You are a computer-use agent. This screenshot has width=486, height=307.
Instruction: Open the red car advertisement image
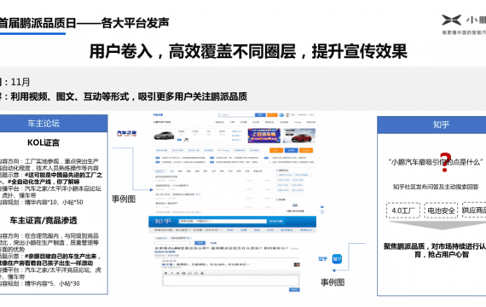[x=299, y=136]
